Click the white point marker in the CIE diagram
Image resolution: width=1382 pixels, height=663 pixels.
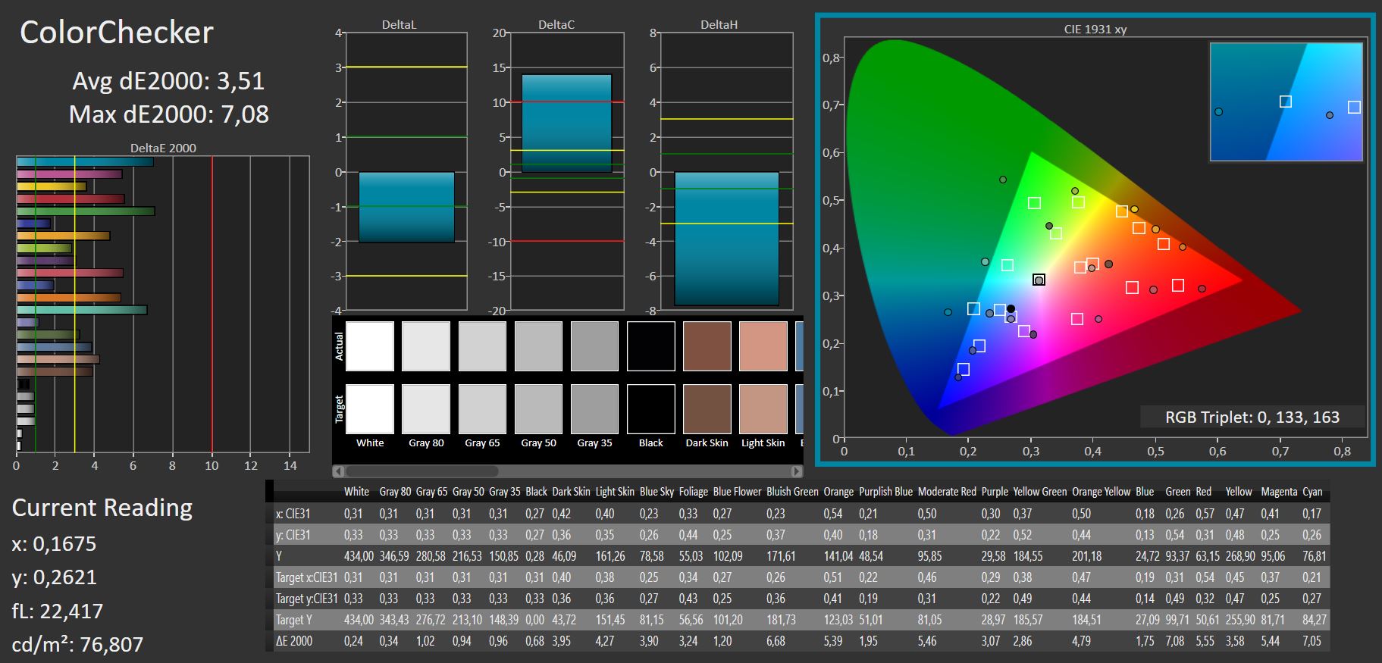1039,280
